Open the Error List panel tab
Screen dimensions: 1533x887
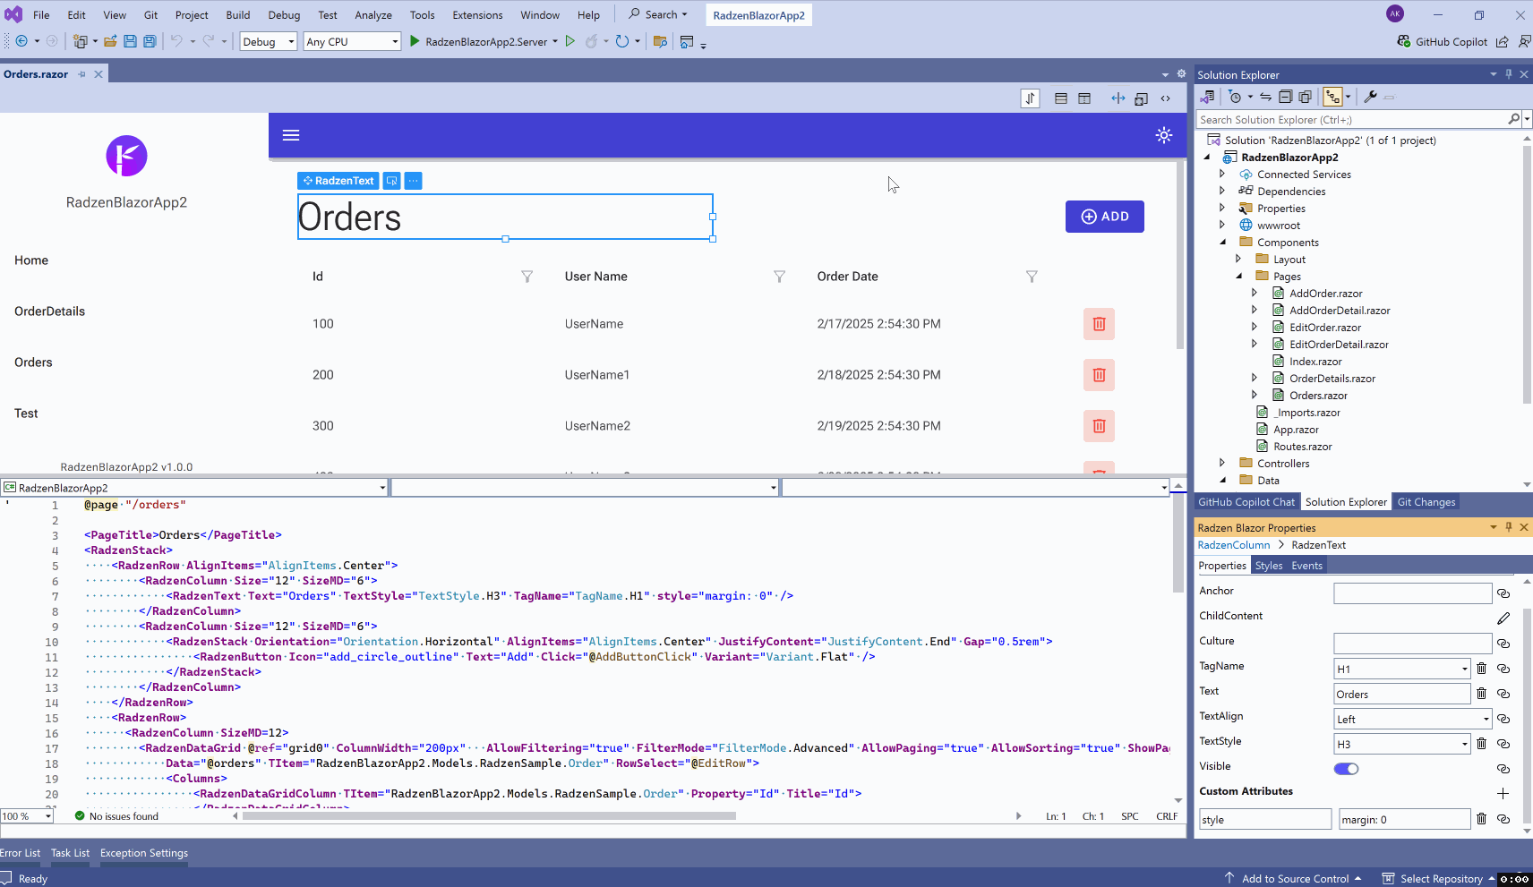[x=20, y=853]
